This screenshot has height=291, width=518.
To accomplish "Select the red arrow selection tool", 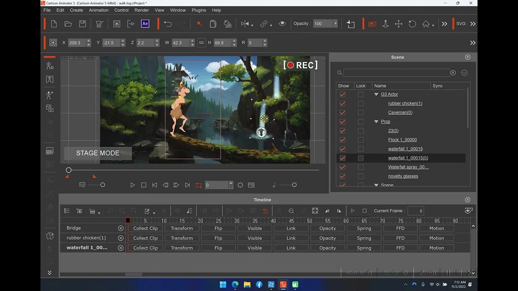I will [199, 24].
